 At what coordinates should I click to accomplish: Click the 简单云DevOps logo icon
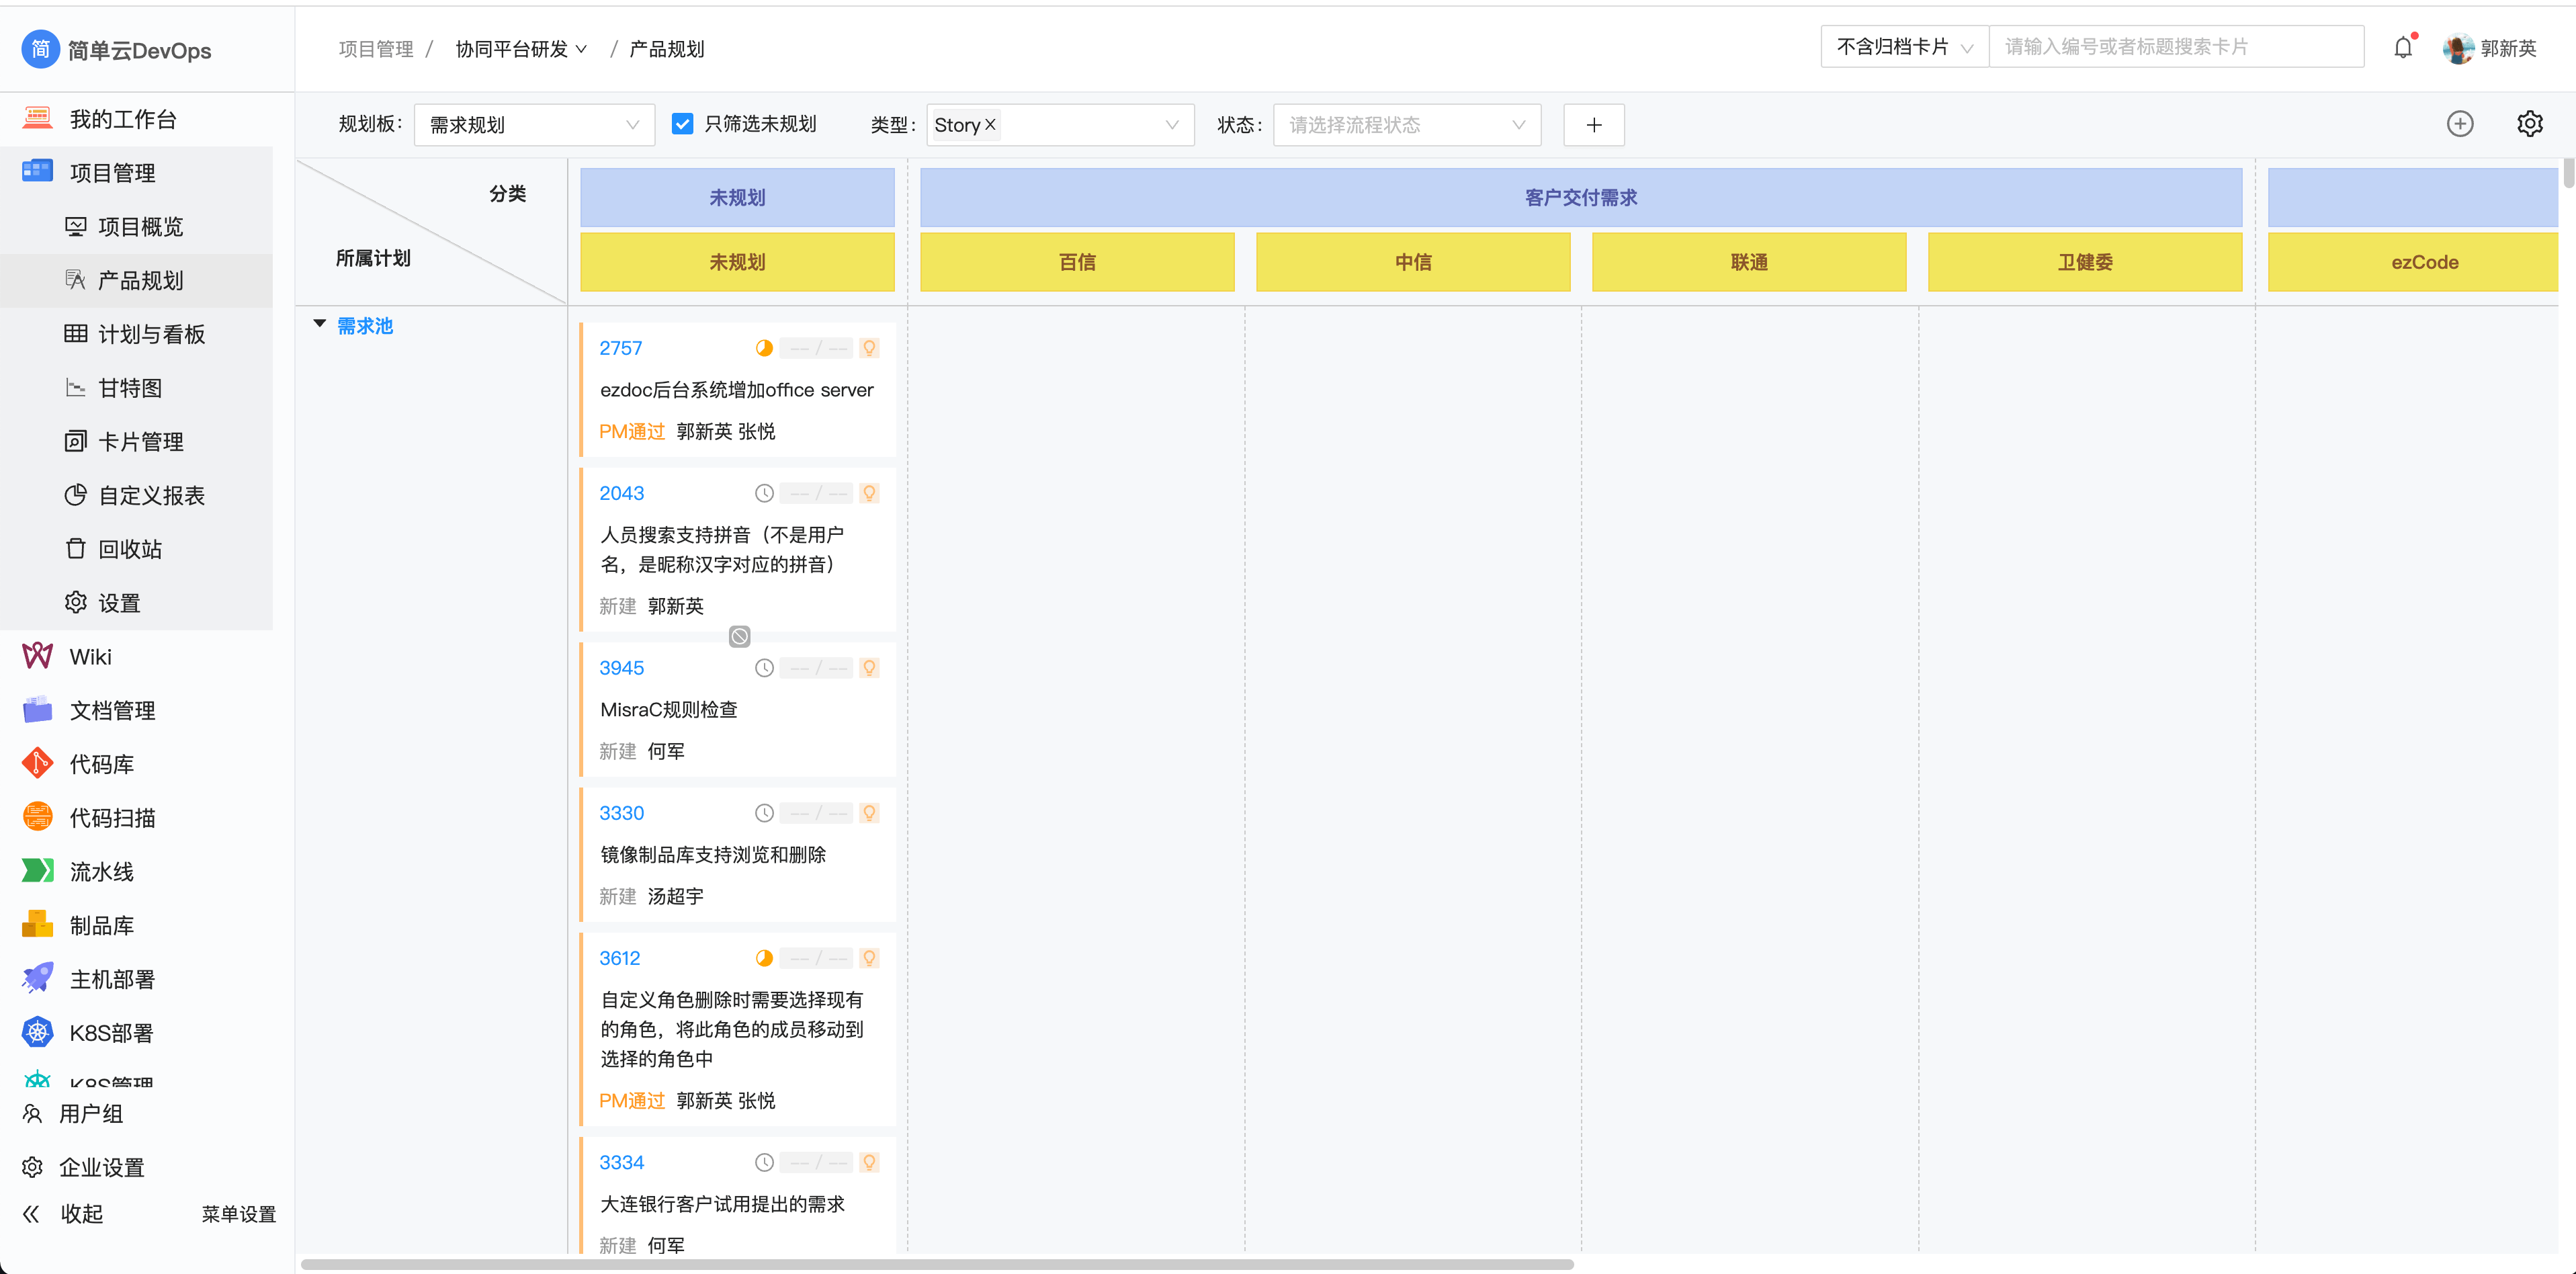pos(40,49)
